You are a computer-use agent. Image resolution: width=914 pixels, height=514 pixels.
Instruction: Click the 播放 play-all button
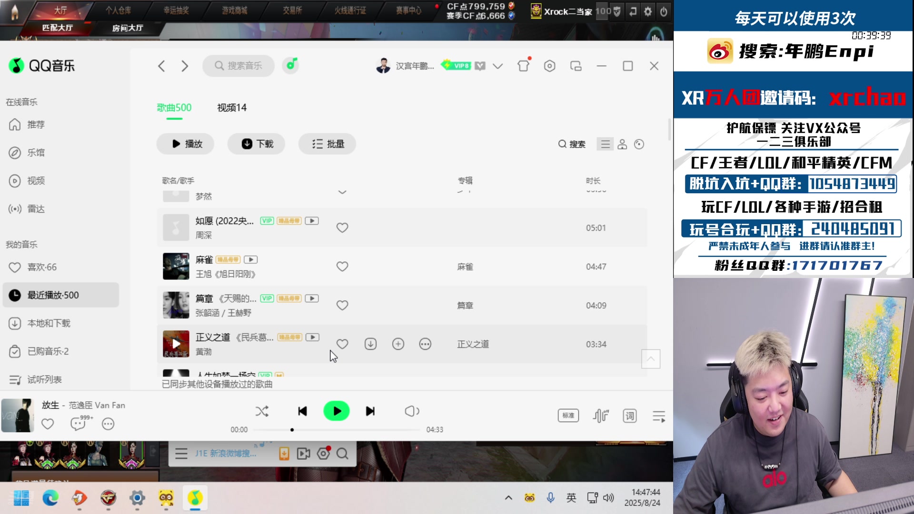[x=186, y=144]
